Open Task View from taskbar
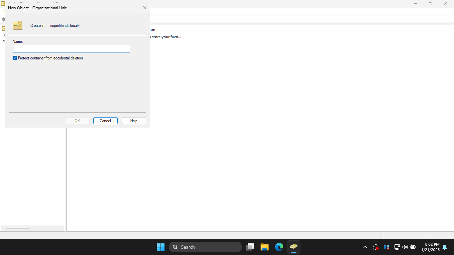This screenshot has width=454, height=255. click(x=250, y=247)
